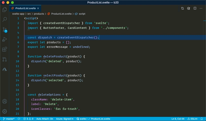This screenshot has width=206, height=121.
Task: Click line number 17 in the gutter
Action: point(17,95)
